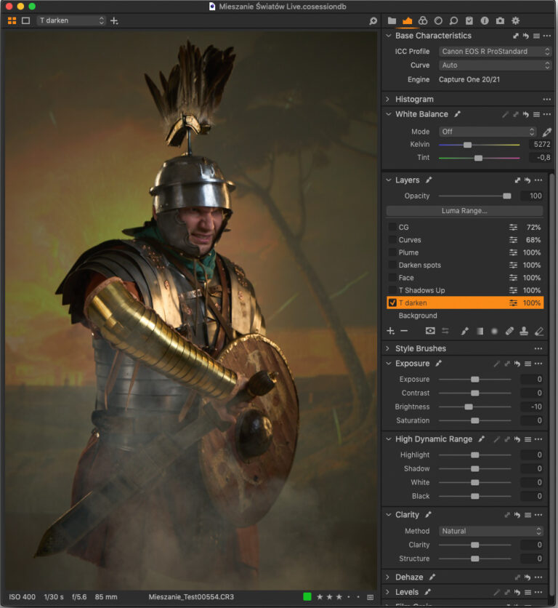Select the Clone stamp tool
This screenshot has width=558, height=608.
[x=524, y=331]
